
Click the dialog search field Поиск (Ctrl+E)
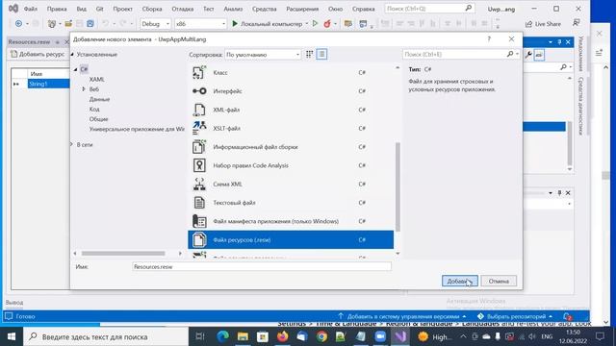453,54
